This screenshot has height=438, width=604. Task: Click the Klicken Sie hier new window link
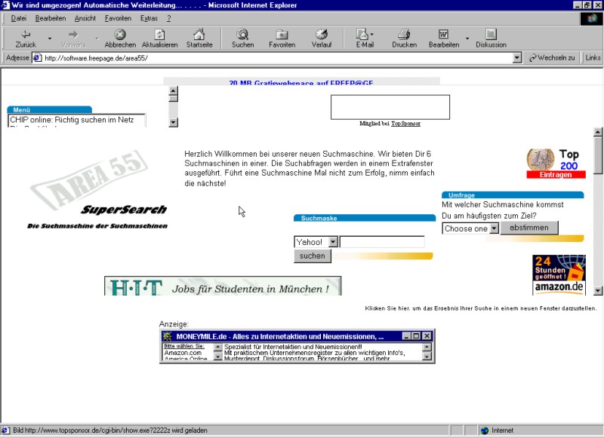point(480,308)
